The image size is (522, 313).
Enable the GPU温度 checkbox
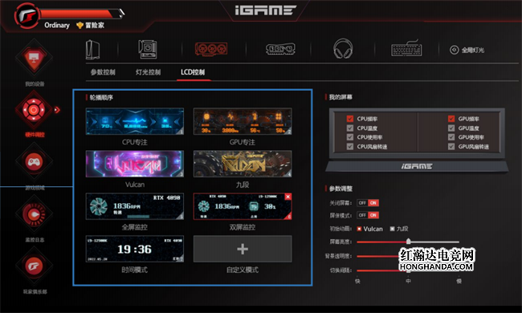pyautogui.click(x=451, y=128)
